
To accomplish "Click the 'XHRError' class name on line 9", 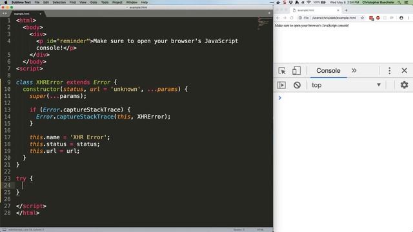I will point(50,82).
